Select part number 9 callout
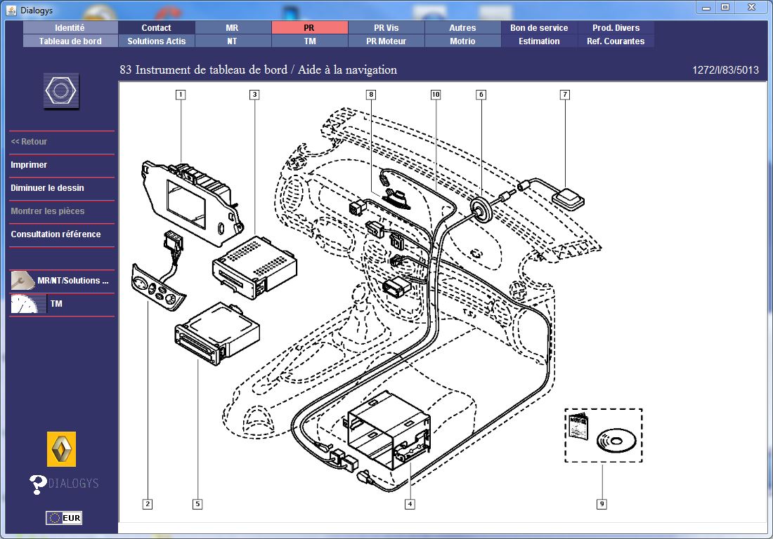 pyautogui.click(x=602, y=504)
